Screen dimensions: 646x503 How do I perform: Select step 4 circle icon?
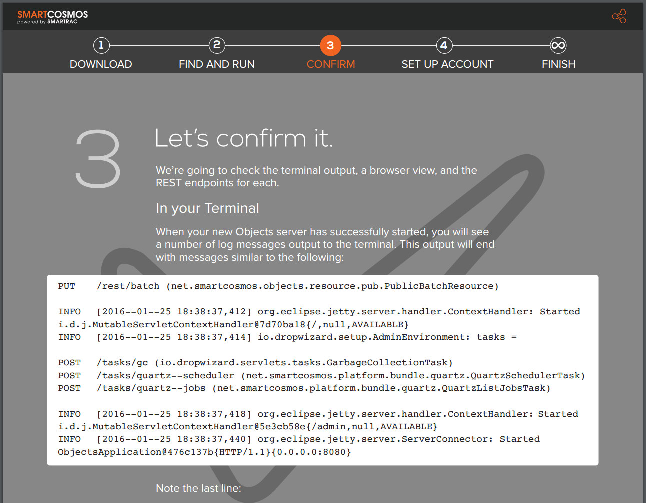point(444,45)
